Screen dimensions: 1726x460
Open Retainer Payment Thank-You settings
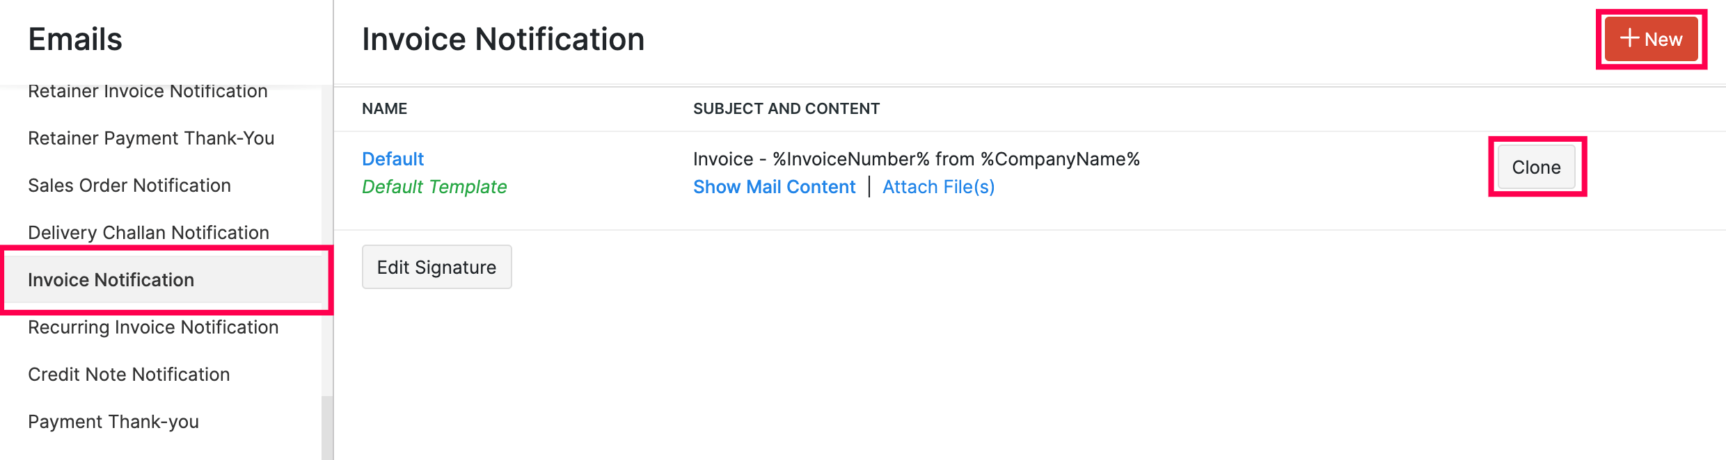[150, 138]
